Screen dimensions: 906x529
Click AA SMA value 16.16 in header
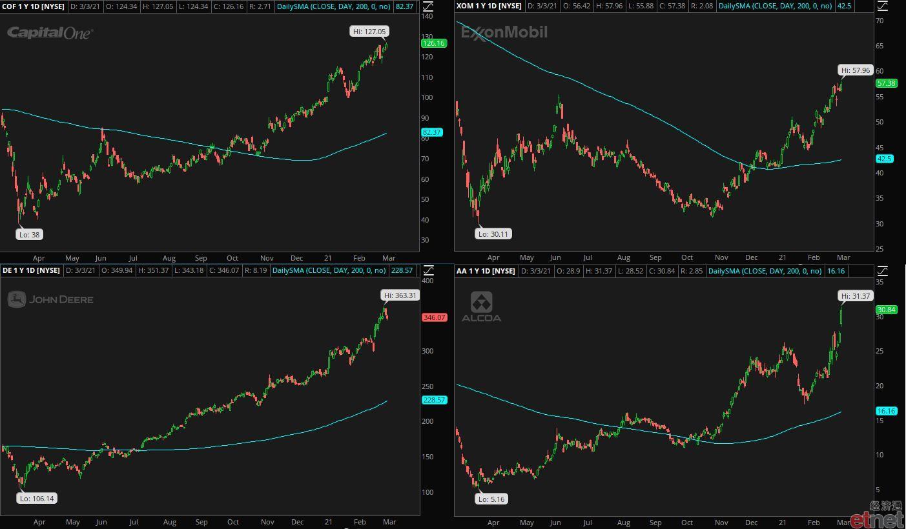836,271
